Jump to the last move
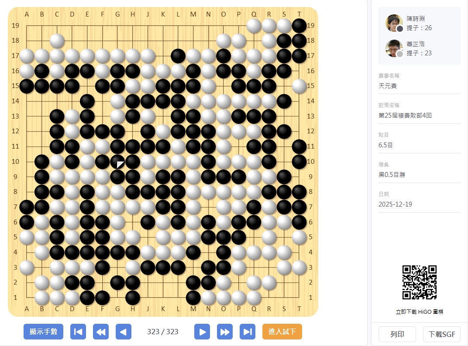The width and height of the screenshot is (468, 346). 248,332
